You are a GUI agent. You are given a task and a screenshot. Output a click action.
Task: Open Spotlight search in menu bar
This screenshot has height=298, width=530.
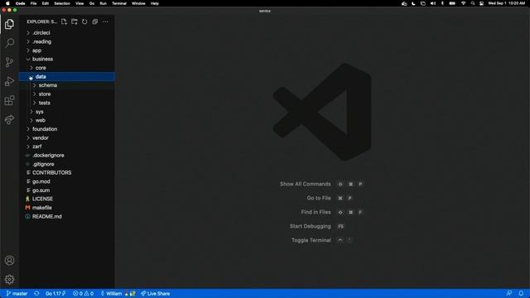pyautogui.click(x=473, y=3)
